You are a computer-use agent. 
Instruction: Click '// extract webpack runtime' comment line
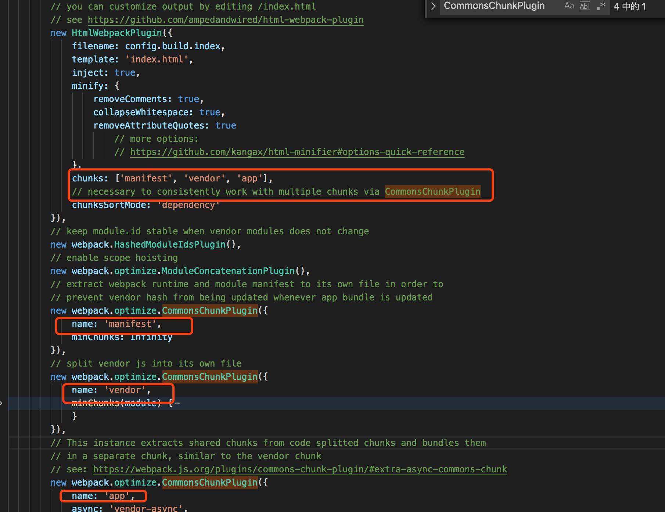(x=247, y=284)
